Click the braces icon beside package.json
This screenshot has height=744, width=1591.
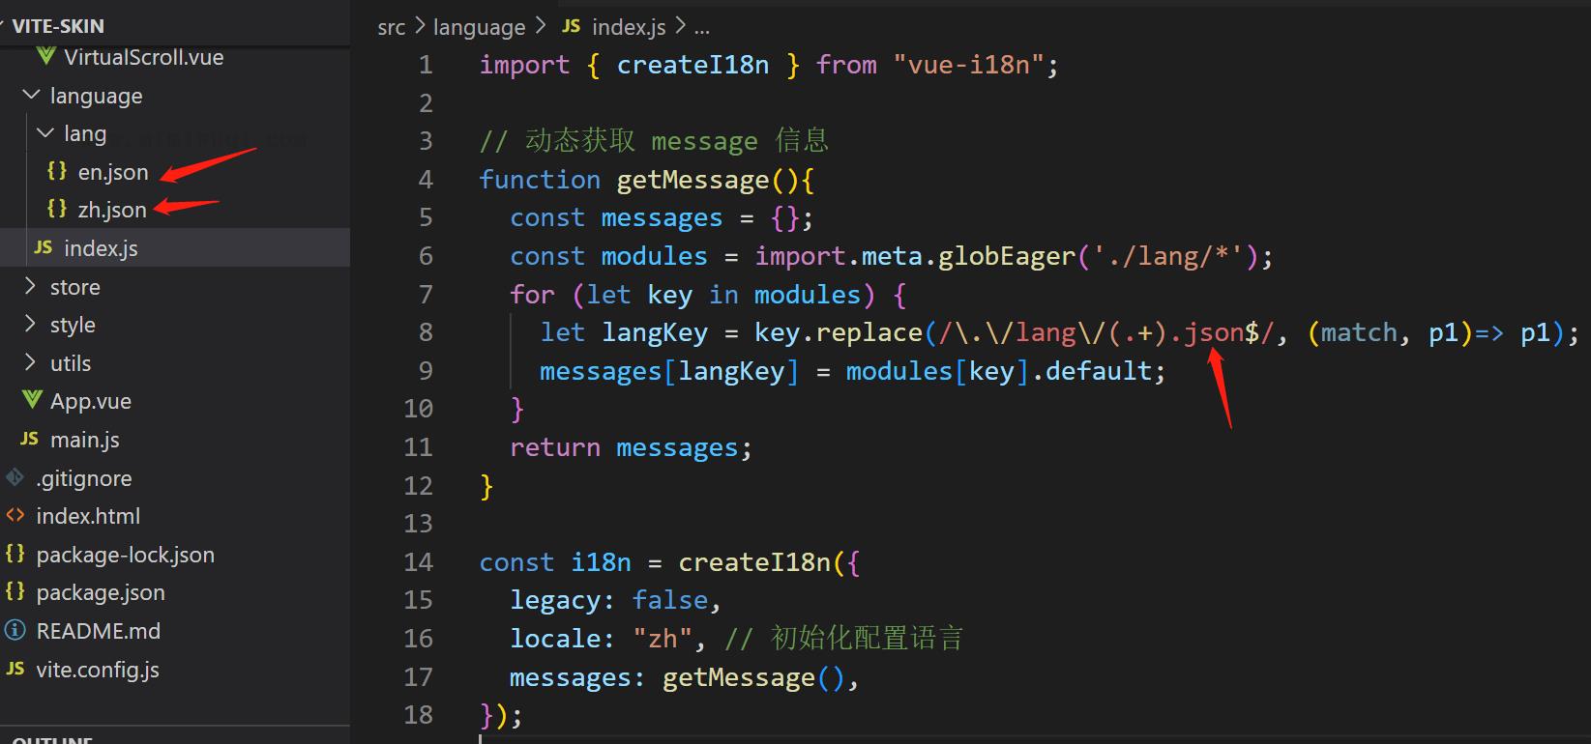pyautogui.click(x=15, y=591)
